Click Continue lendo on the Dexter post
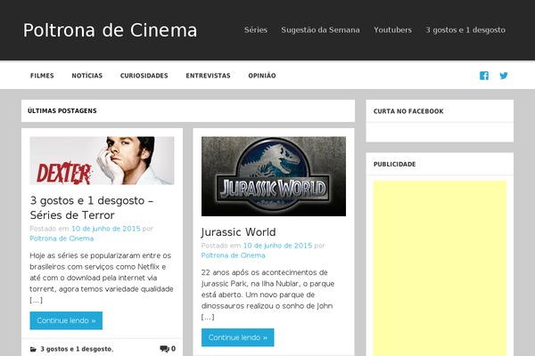Image resolution: width=535 pixels, height=356 pixels. click(x=66, y=320)
